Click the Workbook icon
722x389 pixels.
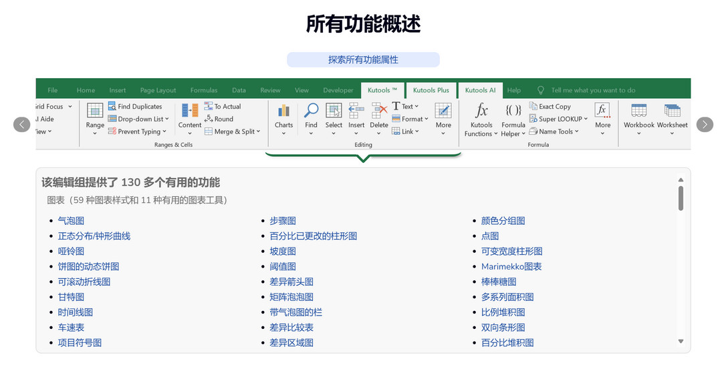click(638, 111)
